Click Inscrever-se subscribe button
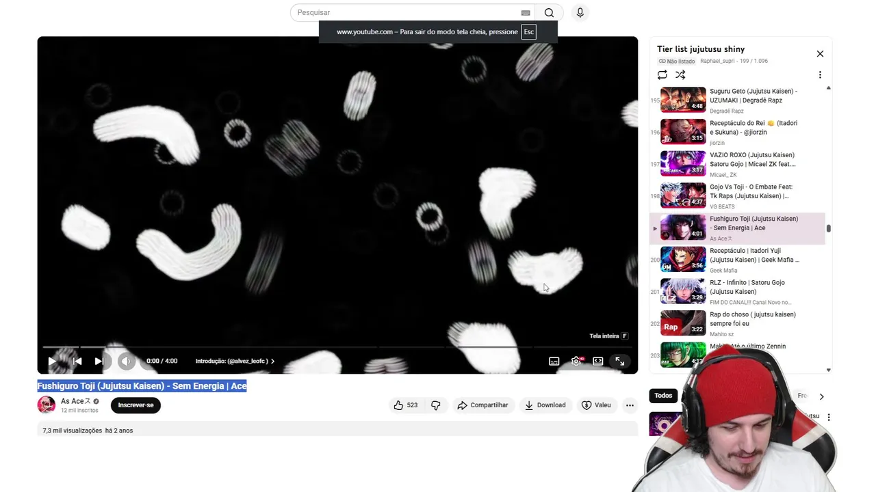876x492 pixels. point(136,405)
